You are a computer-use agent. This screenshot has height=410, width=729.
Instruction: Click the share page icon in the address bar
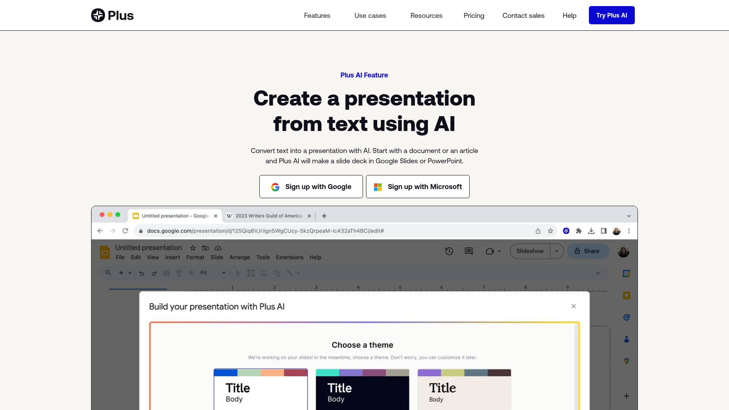click(x=538, y=231)
